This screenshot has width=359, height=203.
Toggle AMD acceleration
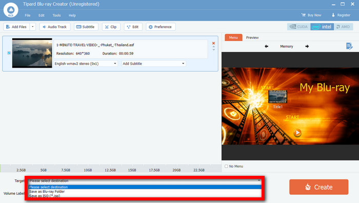343,27
